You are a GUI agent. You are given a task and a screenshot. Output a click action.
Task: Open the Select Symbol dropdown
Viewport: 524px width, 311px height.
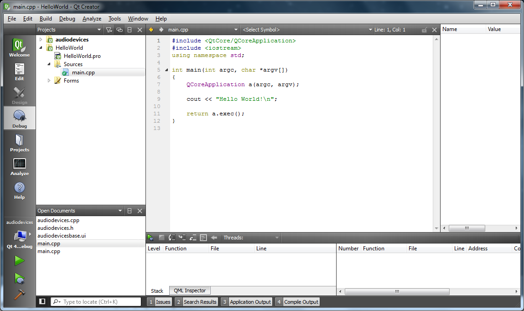point(307,30)
